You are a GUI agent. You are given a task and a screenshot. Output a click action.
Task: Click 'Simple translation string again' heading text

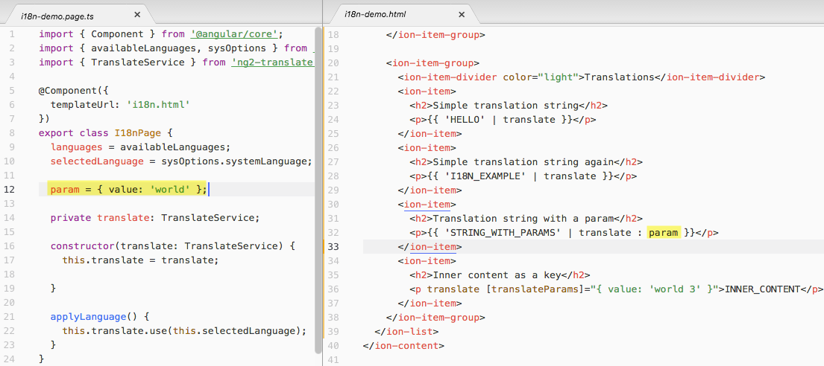tap(523, 161)
